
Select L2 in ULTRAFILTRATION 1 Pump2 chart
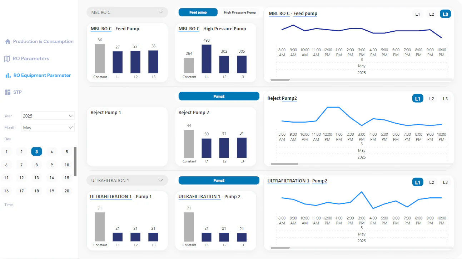click(x=432, y=182)
